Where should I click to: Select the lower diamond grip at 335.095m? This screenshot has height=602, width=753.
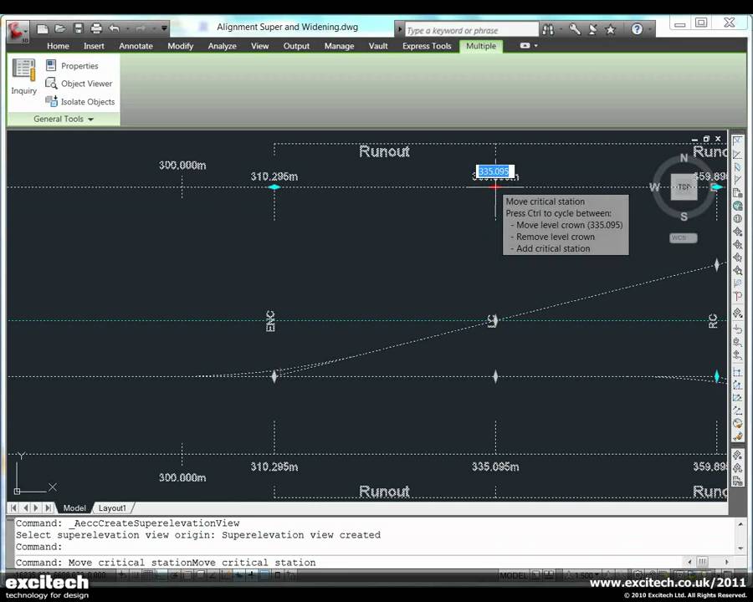(x=495, y=376)
